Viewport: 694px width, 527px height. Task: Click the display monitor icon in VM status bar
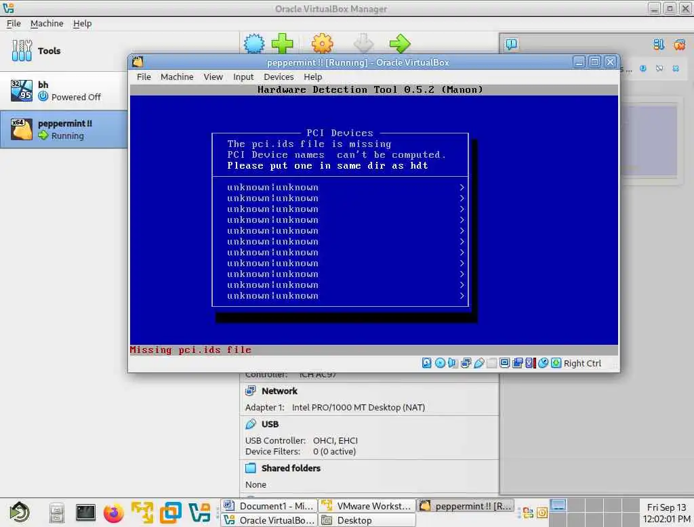[504, 363]
